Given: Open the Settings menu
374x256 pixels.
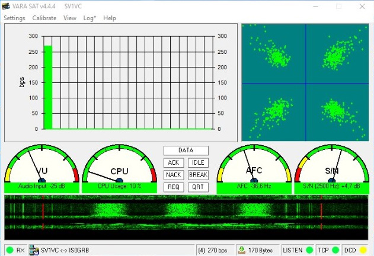Looking at the screenshot, I should [x=15, y=18].
